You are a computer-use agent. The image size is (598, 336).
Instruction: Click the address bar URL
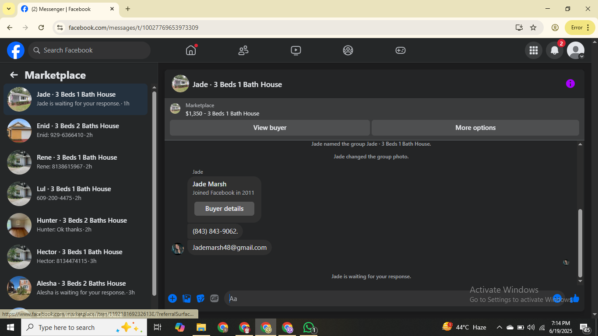(x=134, y=28)
